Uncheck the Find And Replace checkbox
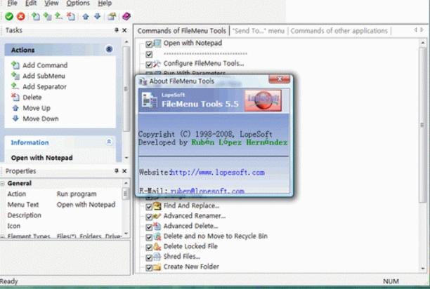The height and width of the screenshot is (289, 430). [x=149, y=207]
